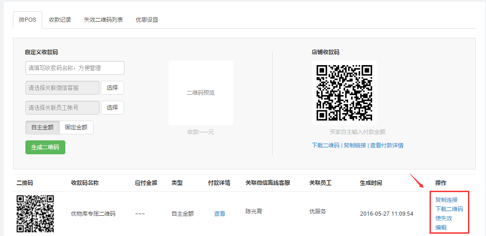
Task: Click the 优物库专属二维码 QR thumbnail in the table
Action: (35, 213)
